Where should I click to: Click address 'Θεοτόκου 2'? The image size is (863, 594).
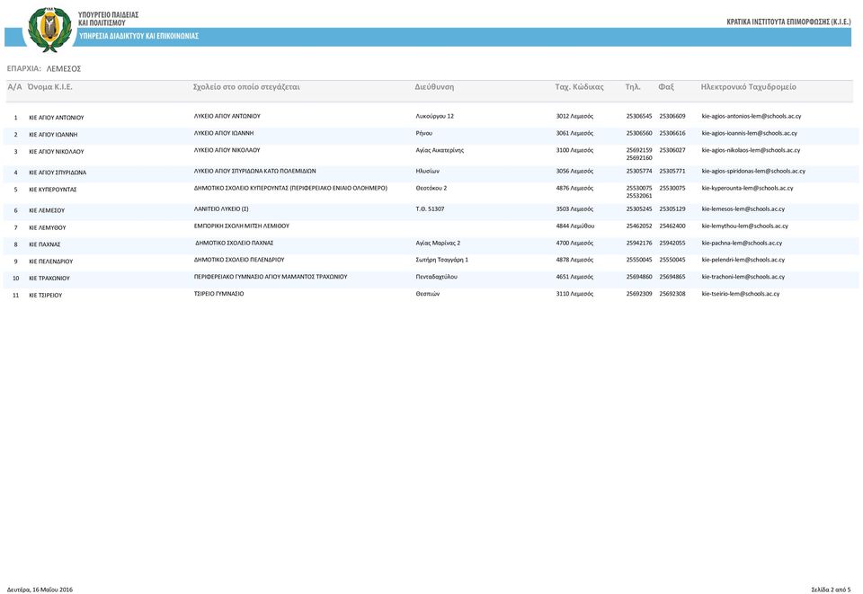[x=431, y=188]
